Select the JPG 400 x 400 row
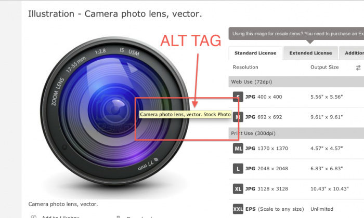364x218 pixels. (296, 97)
